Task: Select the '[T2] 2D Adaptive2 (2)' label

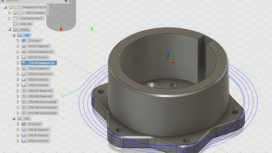Action: [x=41, y=52]
